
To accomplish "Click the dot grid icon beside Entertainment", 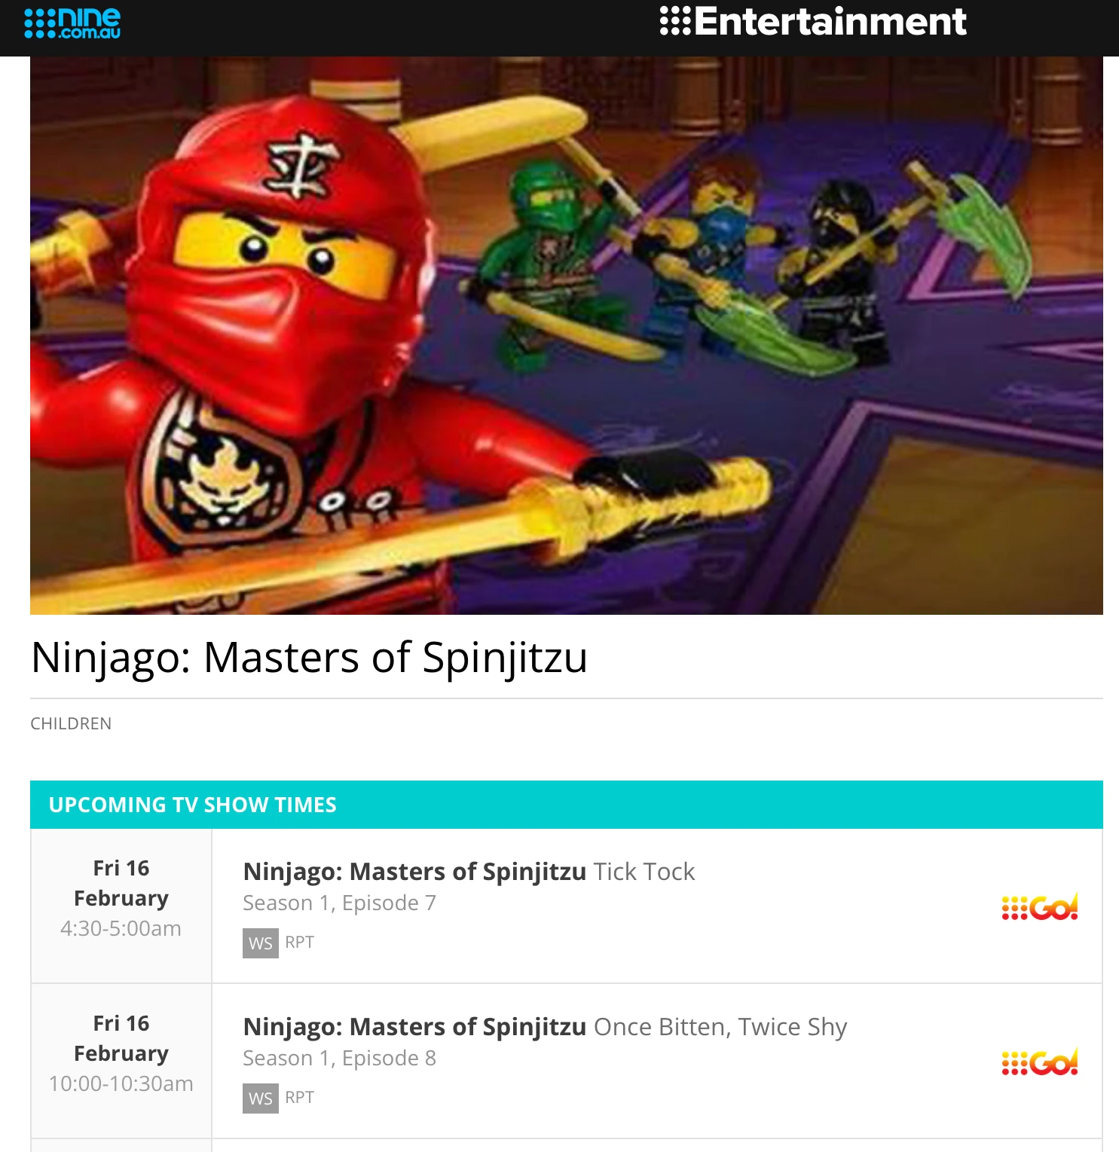I will coord(675,21).
